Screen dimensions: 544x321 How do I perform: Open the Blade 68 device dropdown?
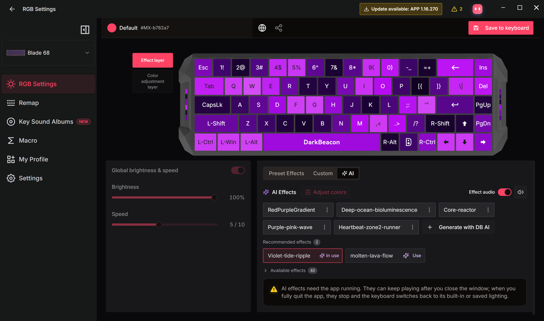[x=49, y=53]
